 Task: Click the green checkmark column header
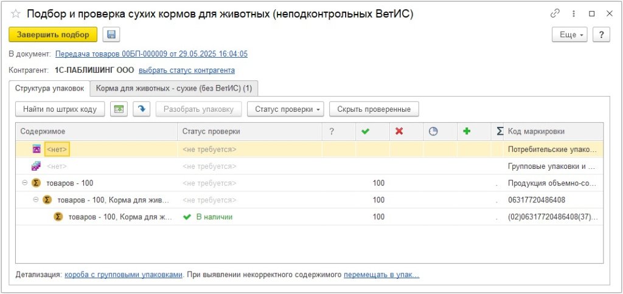click(366, 131)
